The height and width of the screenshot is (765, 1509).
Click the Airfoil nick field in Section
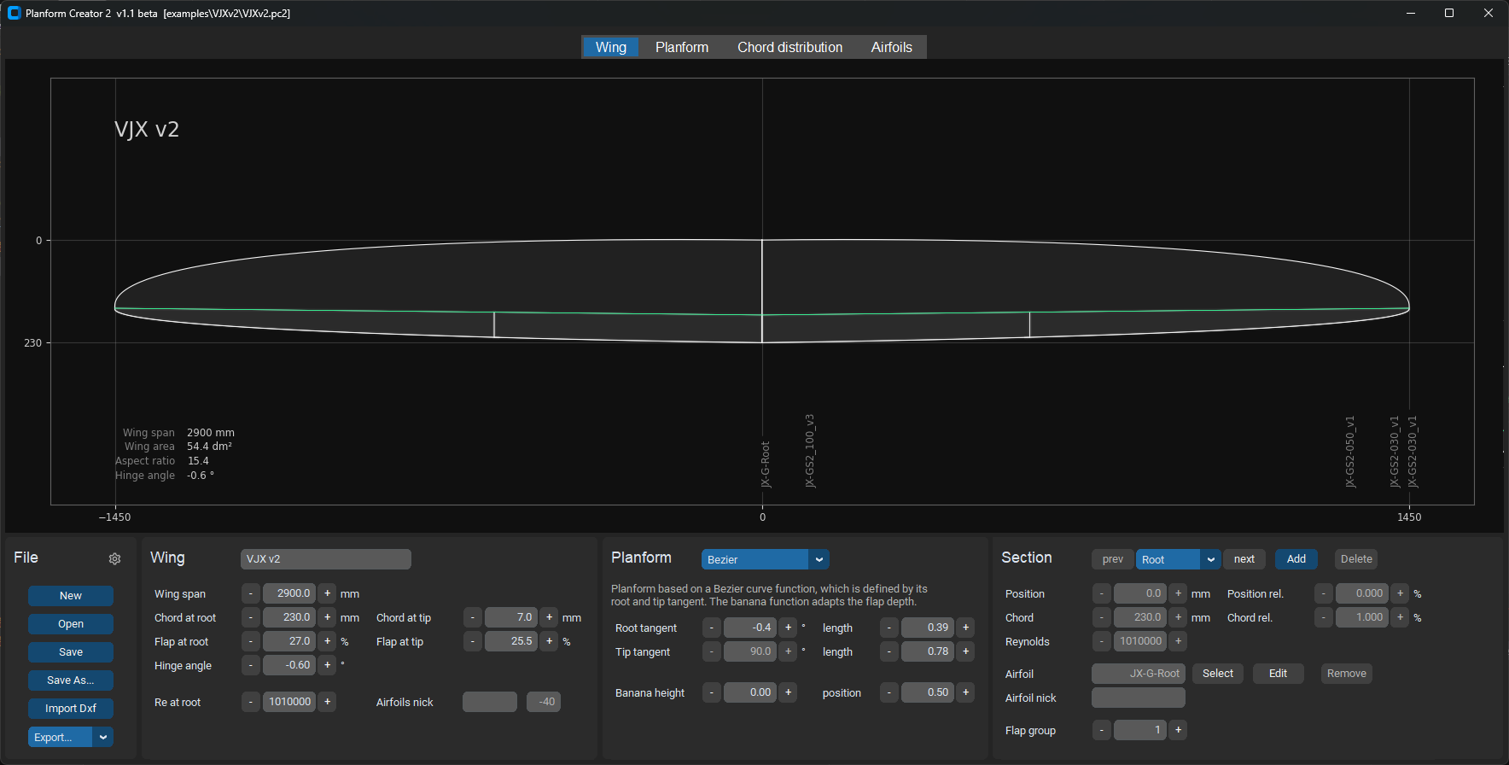point(1139,698)
